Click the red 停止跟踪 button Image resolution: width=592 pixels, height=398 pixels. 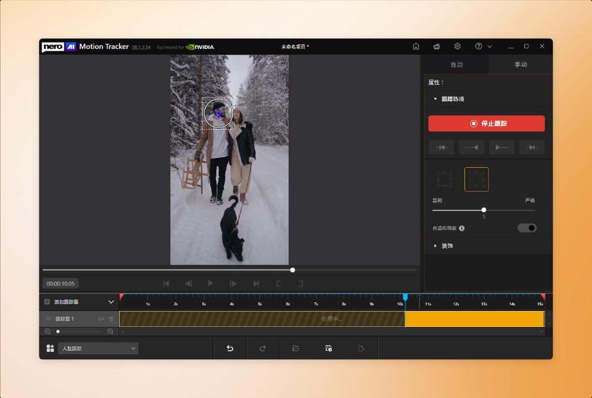(487, 123)
